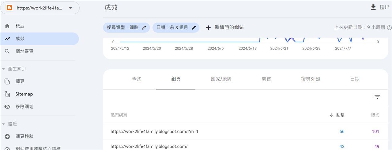This screenshot has height=150, width=392.
Task: Click the Blogger icon in property selector
Action: [x=9, y=8]
